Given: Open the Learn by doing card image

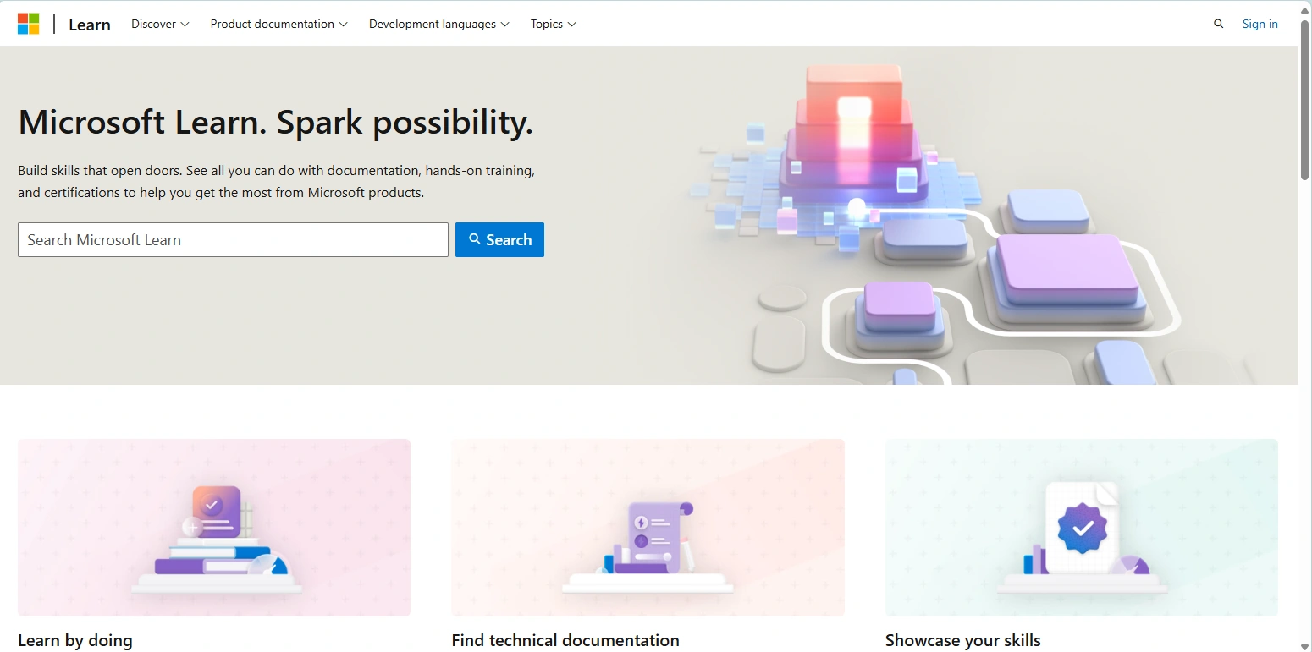Looking at the screenshot, I should 214,528.
